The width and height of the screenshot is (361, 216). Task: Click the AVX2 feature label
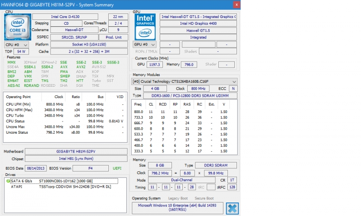tap(81, 67)
